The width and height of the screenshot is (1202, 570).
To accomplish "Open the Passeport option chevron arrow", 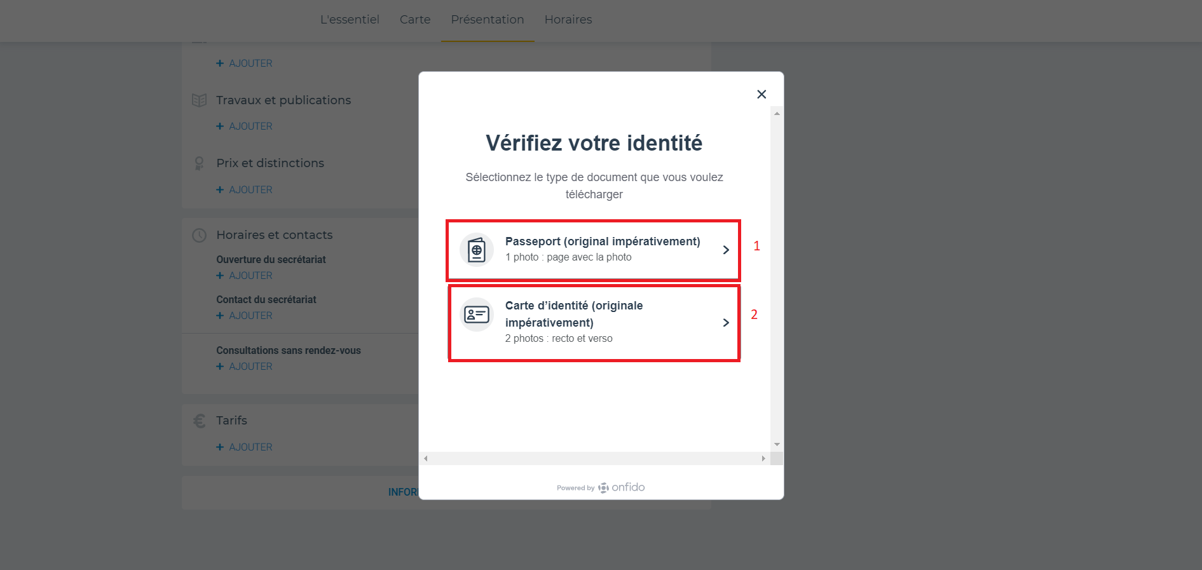I will (726, 250).
